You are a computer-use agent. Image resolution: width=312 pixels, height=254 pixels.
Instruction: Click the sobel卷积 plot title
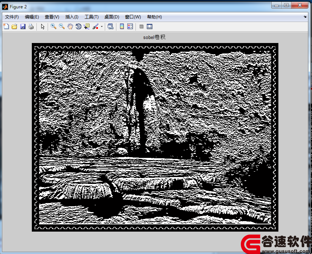pos(154,37)
